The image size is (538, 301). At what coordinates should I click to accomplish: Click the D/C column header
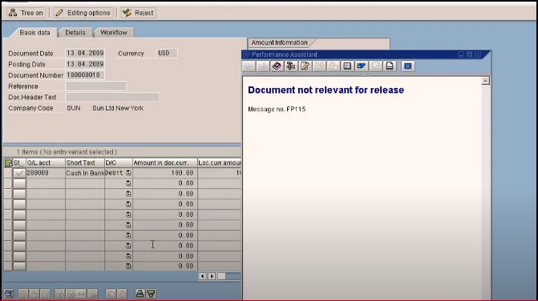click(x=119, y=163)
